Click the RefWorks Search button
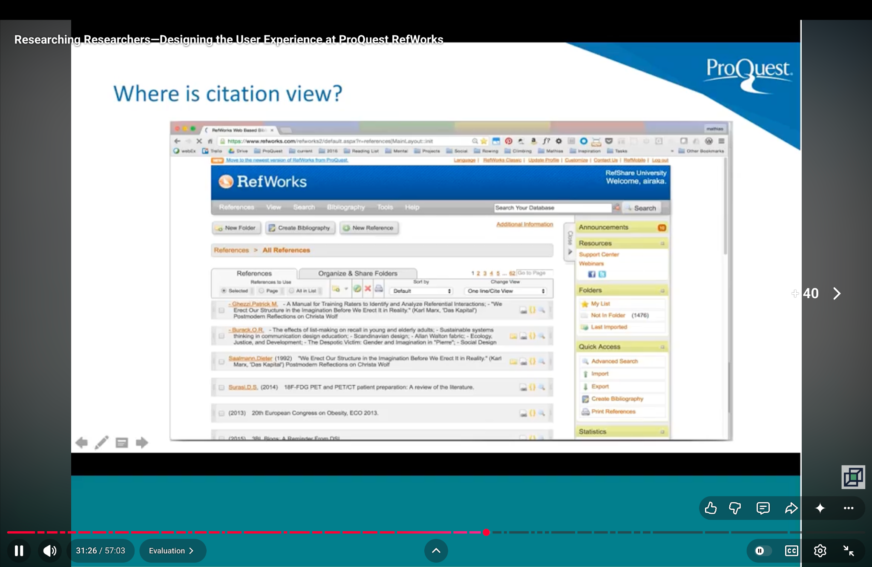This screenshot has width=872, height=567. pyautogui.click(x=642, y=207)
